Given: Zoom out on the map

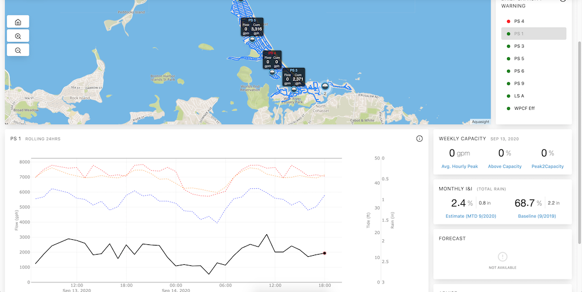Looking at the screenshot, I should [x=18, y=50].
